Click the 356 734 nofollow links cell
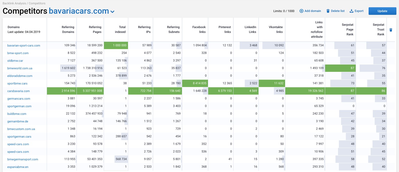The width and height of the screenshot is (399, 172). (x=305, y=45)
